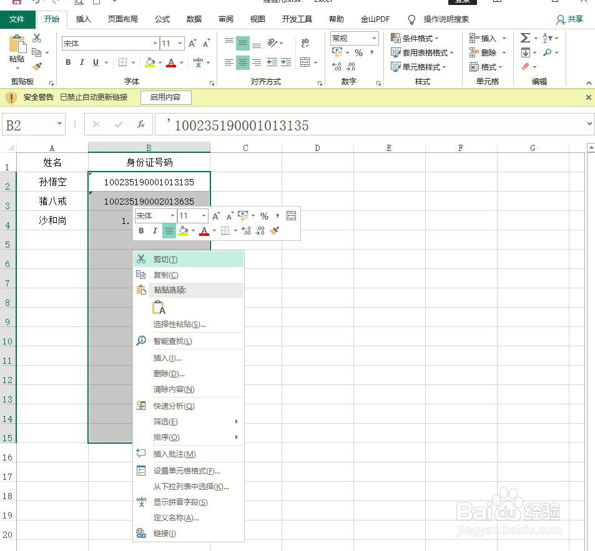Increase decimal places in ribbon
This screenshot has width=595, height=551.
337,67
